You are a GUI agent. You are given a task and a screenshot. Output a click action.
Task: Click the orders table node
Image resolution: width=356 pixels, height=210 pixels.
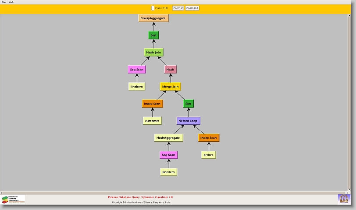click(208, 155)
